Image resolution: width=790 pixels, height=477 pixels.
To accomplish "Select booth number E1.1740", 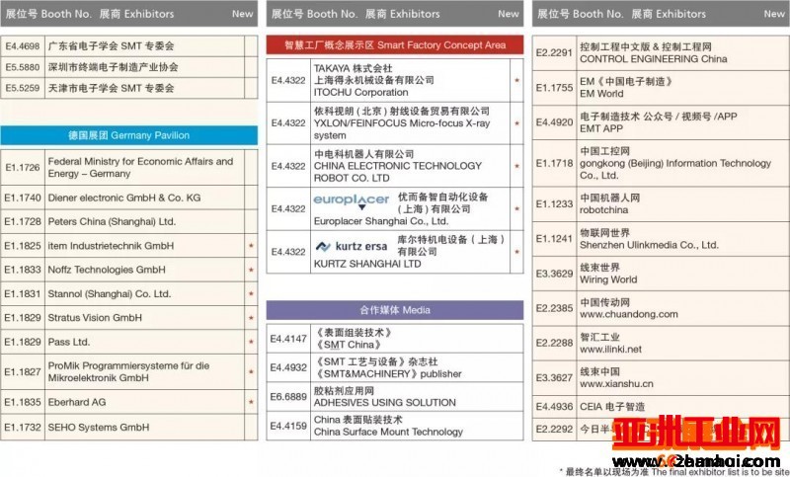I will point(23,198).
